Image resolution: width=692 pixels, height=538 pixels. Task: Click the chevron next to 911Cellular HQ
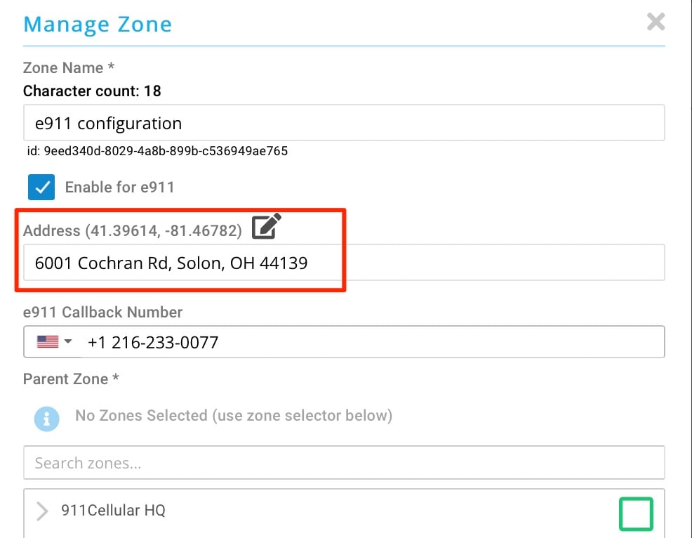click(x=42, y=511)
